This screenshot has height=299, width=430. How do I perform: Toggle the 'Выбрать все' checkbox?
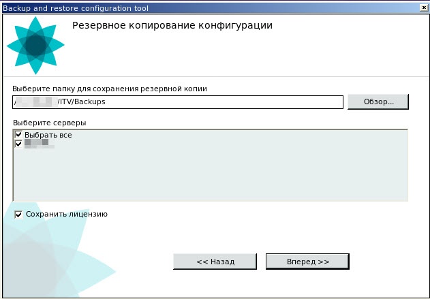tap(18, 136)
